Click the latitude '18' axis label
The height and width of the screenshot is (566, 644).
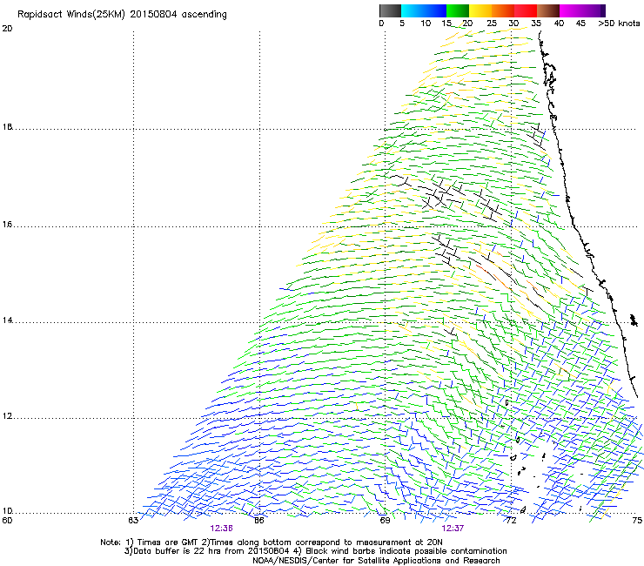tap(7, 127)
